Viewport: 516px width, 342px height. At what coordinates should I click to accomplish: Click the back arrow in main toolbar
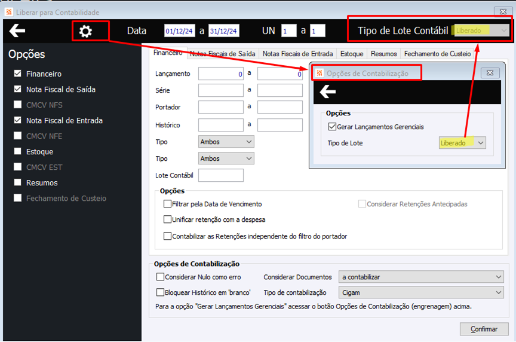17,30
